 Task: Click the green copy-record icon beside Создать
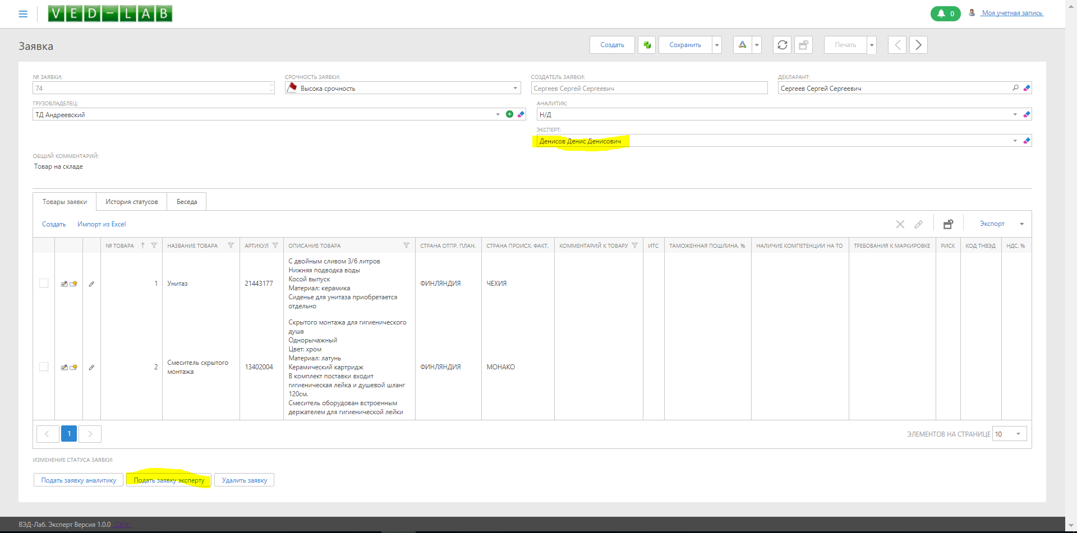point(647,45)
